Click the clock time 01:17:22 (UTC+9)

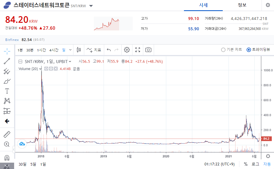click(x=219, y=164)
